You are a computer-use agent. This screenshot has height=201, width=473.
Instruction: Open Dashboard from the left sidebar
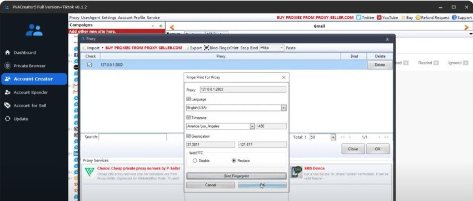coord(25,52)
